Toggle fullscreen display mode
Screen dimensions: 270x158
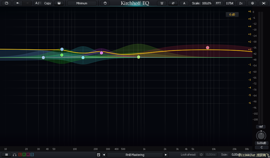(264, 3)
